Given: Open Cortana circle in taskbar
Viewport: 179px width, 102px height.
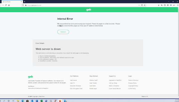Looking at the screenshot, I should [9, 101].
